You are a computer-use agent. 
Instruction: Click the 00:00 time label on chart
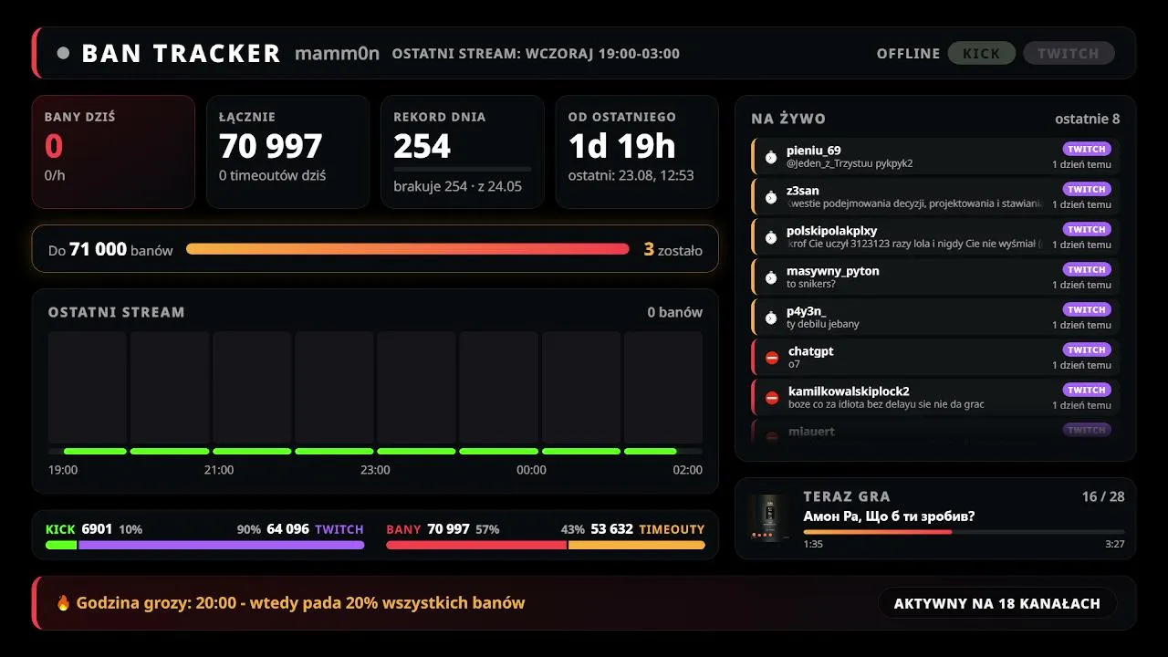(531, 470)
